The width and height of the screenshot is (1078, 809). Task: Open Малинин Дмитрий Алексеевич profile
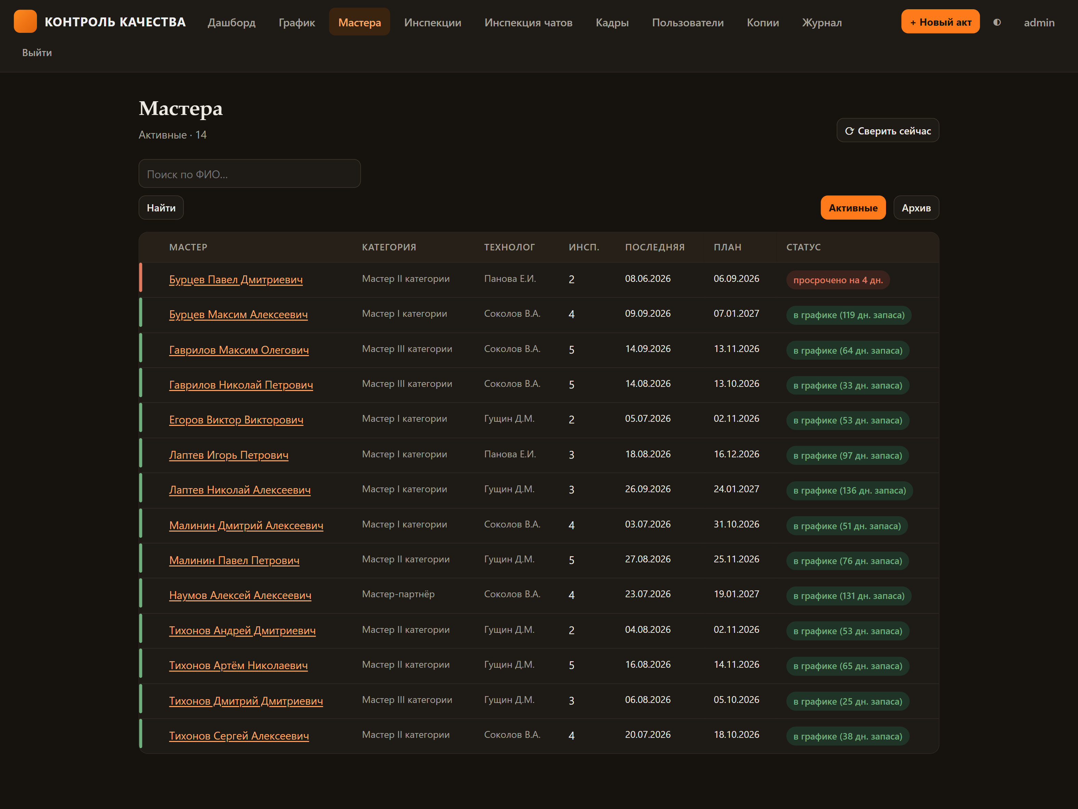[246, 525]
